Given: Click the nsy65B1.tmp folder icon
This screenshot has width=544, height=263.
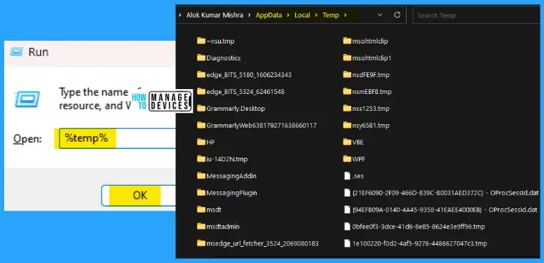Looking at the screenshot, I should [347, 125].
